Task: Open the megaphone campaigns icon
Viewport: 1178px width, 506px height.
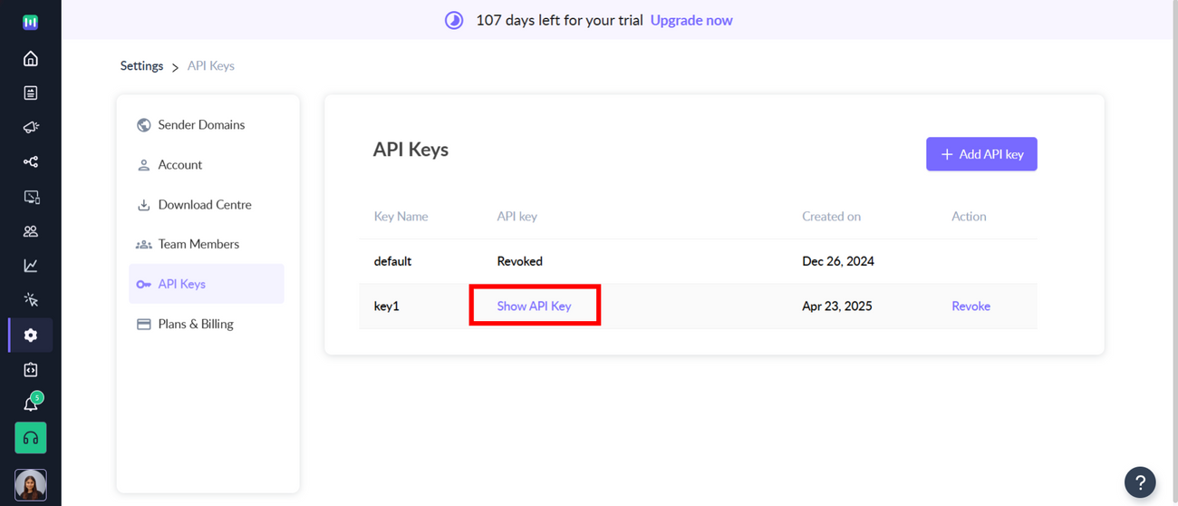Action: (x=30, y=128)
